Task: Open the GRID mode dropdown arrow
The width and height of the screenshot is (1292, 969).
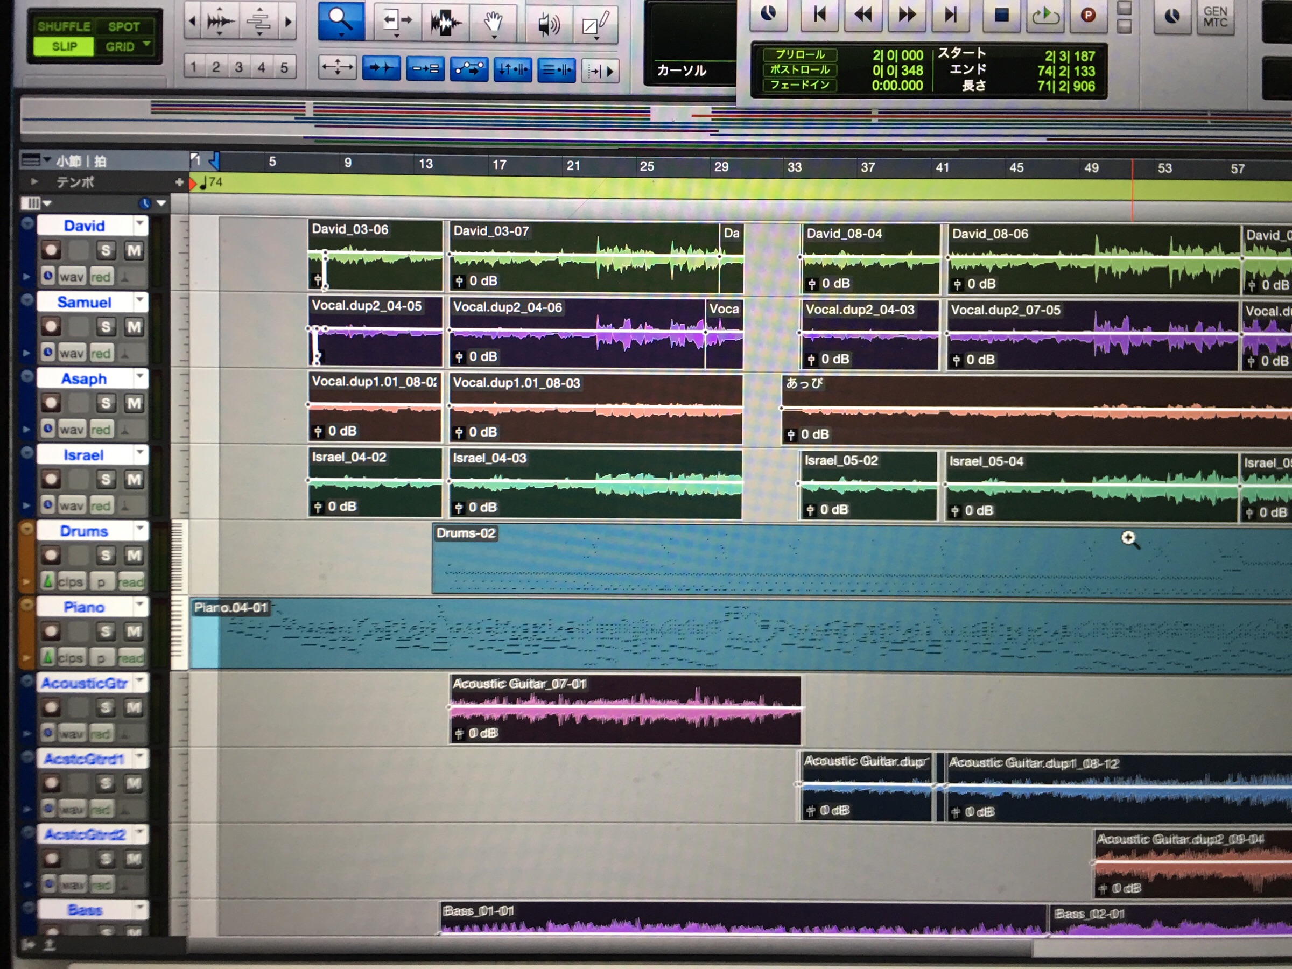Action: 147,44
